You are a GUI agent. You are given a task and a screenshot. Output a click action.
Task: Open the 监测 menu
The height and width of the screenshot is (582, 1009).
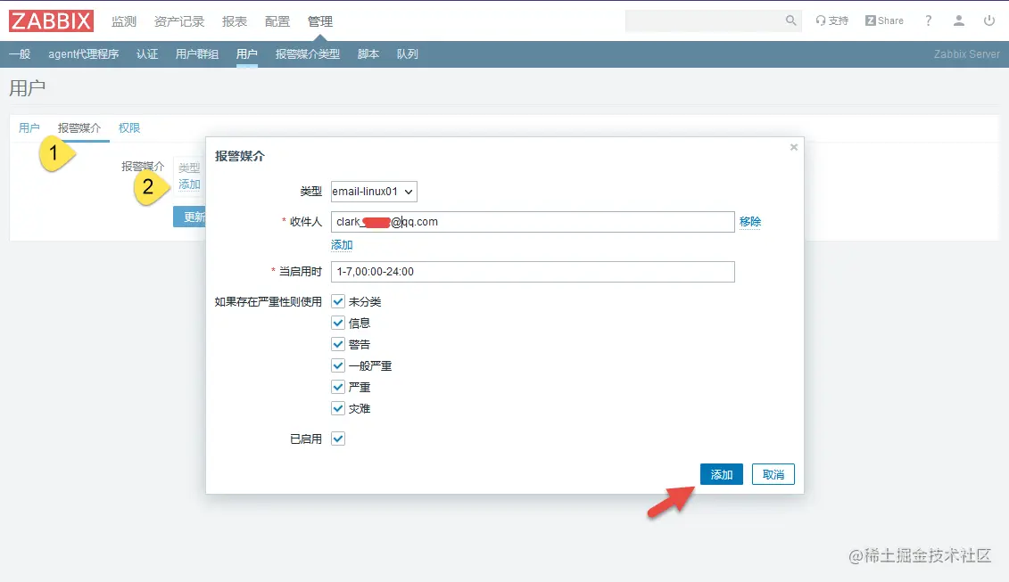pos(123,20)
